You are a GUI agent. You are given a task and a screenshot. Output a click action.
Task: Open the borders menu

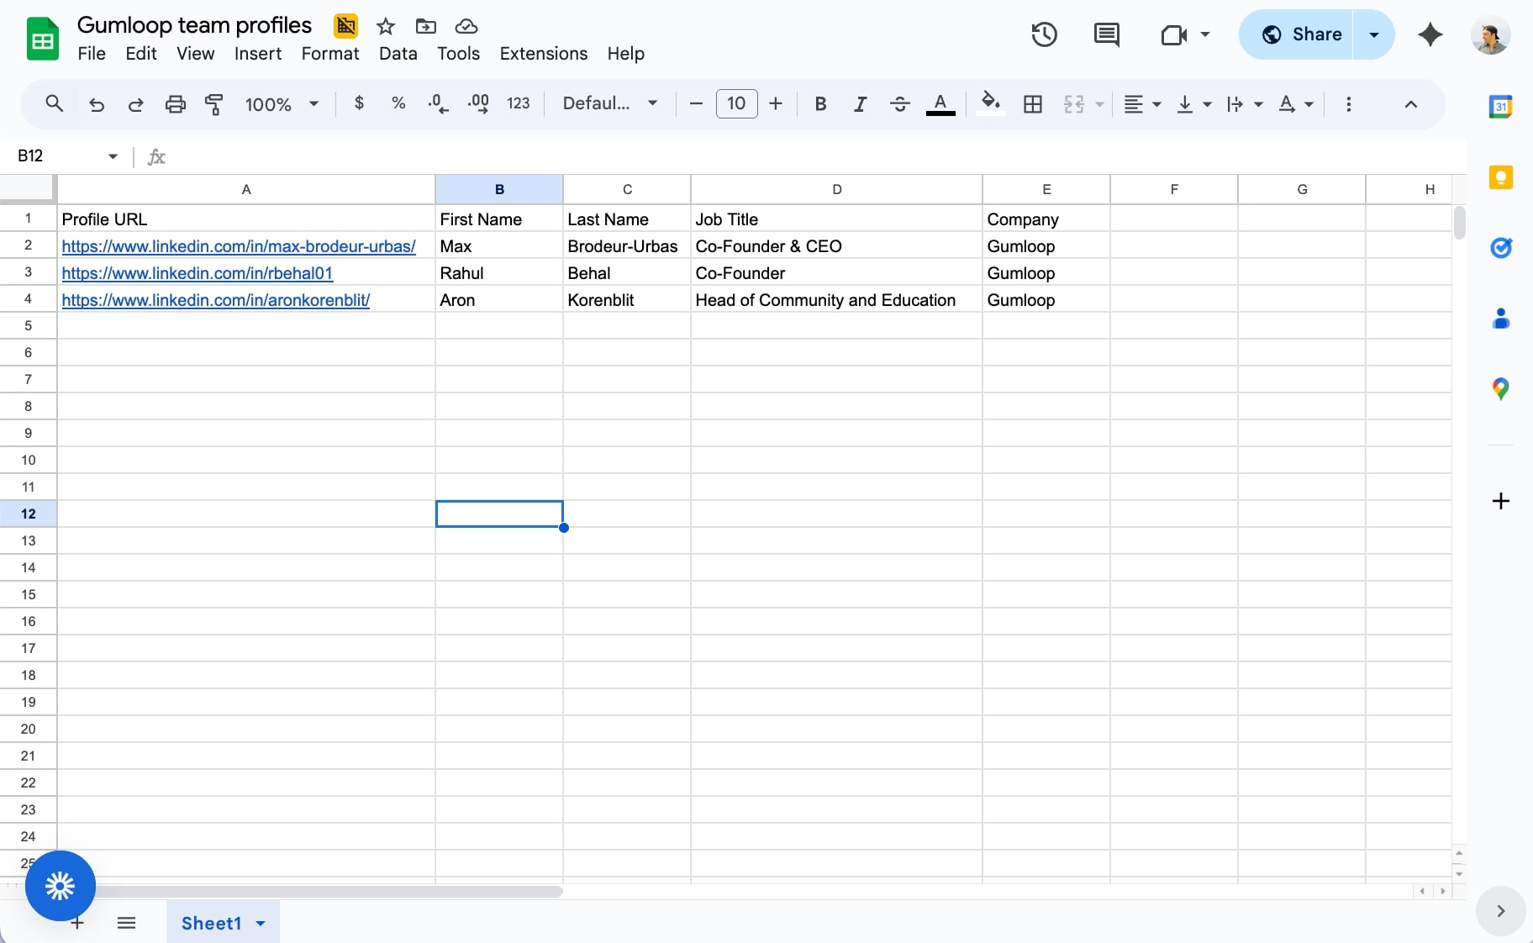(1032, 104)
